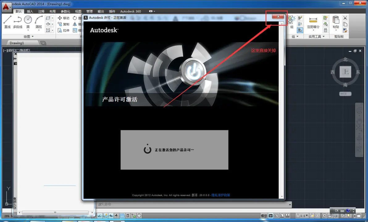Toggle the bold crosshair status bar button
This screenshot has height=222, width=368.
click(116, 216)
